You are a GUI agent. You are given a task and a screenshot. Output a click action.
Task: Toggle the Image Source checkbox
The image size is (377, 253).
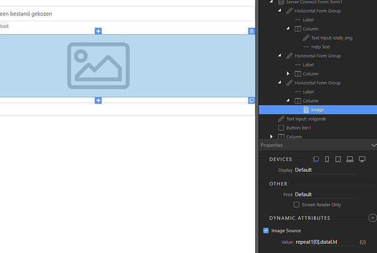[x=266, y=231]
